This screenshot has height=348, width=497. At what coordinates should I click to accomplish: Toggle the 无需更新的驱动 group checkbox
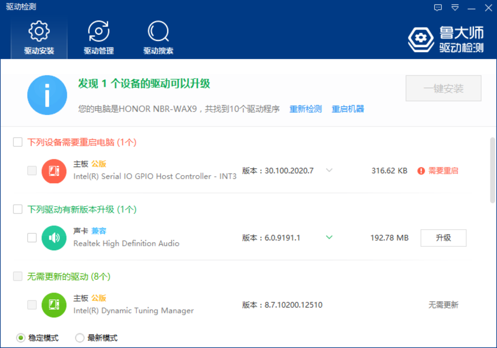17,276
